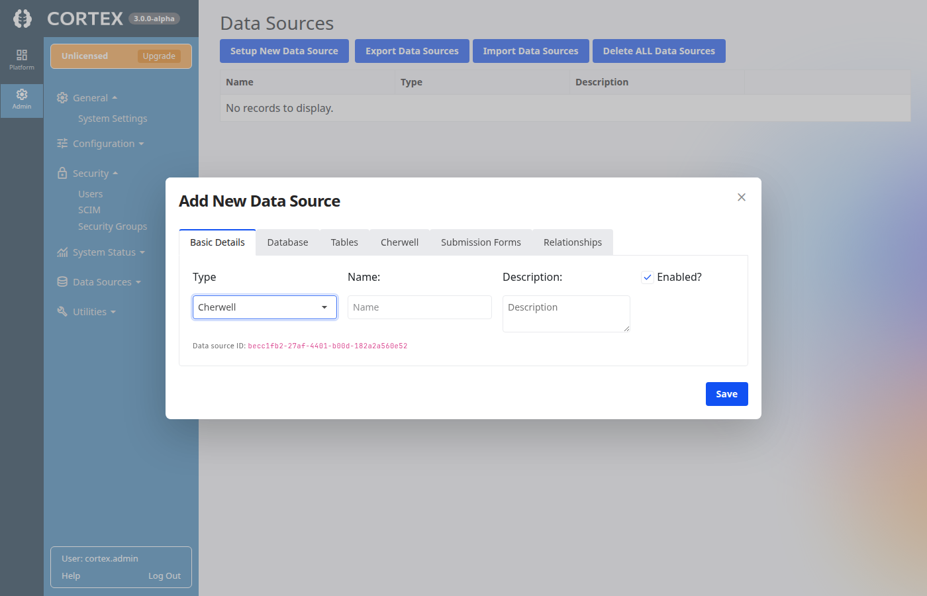927x596 pixels.
Task: Open the Security Groups page
Action: (x=113, y=226)
